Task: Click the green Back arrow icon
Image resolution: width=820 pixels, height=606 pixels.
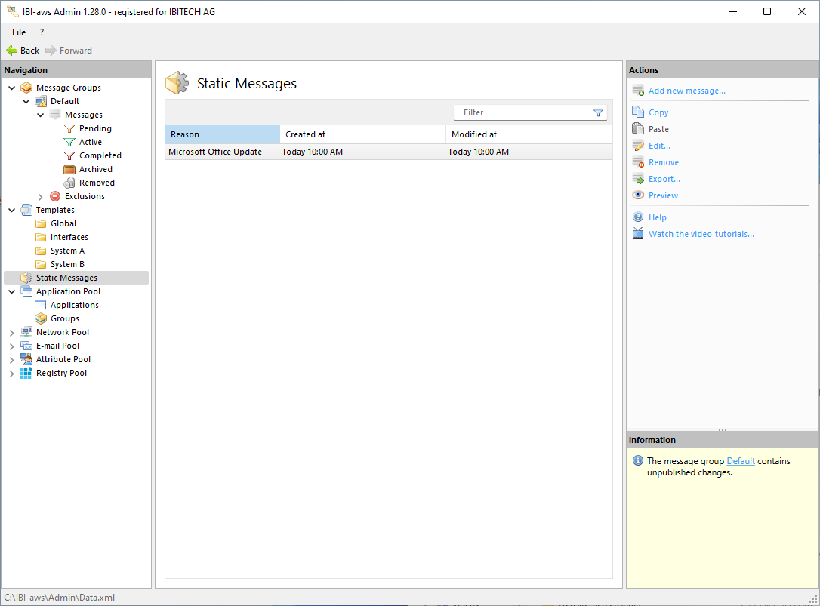Action: 12,51
